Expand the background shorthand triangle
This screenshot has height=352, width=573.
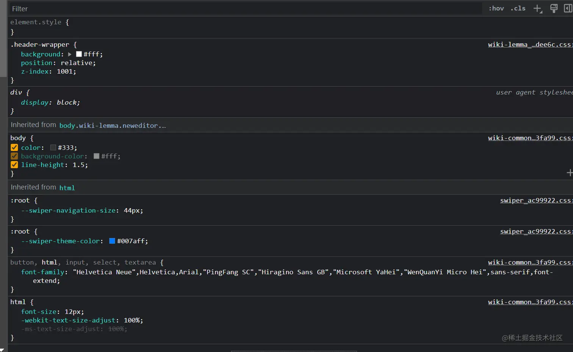pyautogui.click(x=70, y=54)
